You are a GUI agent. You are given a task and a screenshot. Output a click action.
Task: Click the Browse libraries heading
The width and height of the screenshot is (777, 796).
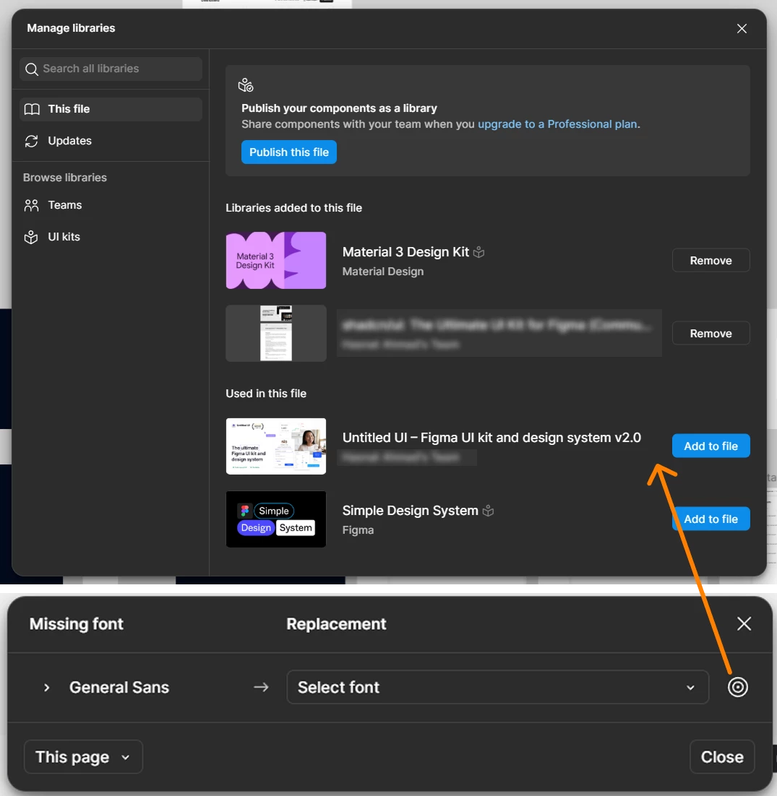tap(65, 178)
